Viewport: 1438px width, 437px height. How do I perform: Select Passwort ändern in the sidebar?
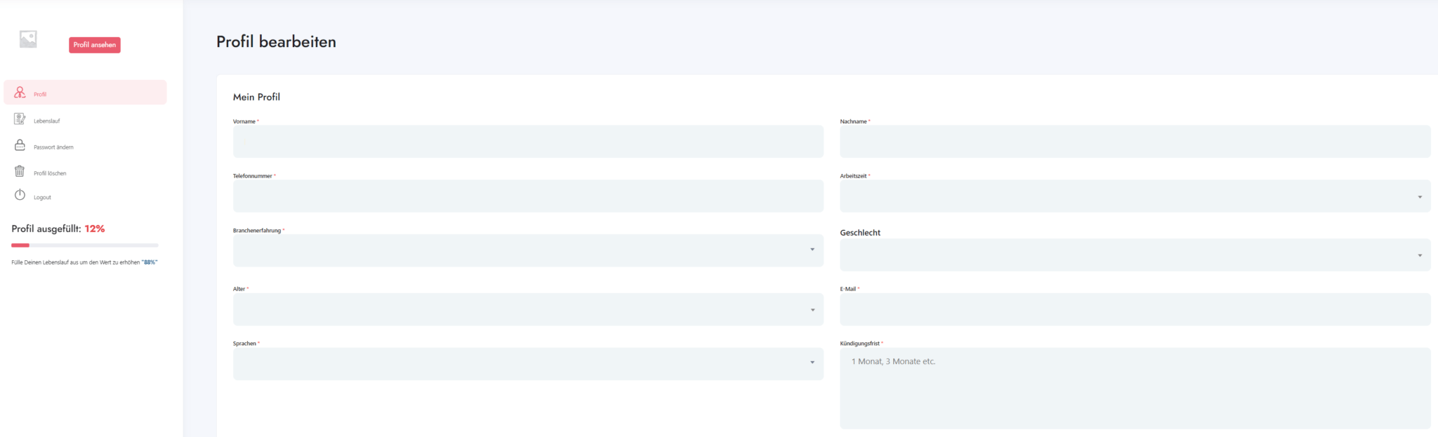[x=53, y=147]
